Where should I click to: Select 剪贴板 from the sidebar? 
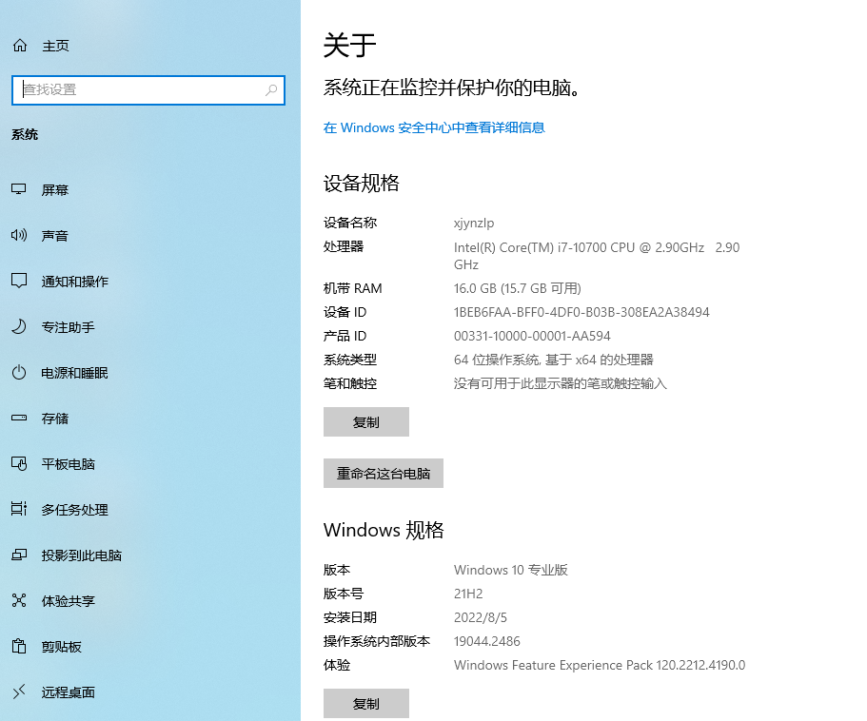point(61,647)
